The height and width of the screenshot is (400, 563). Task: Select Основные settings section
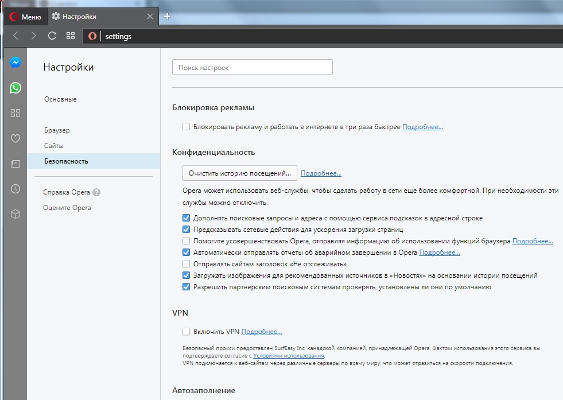60,99
